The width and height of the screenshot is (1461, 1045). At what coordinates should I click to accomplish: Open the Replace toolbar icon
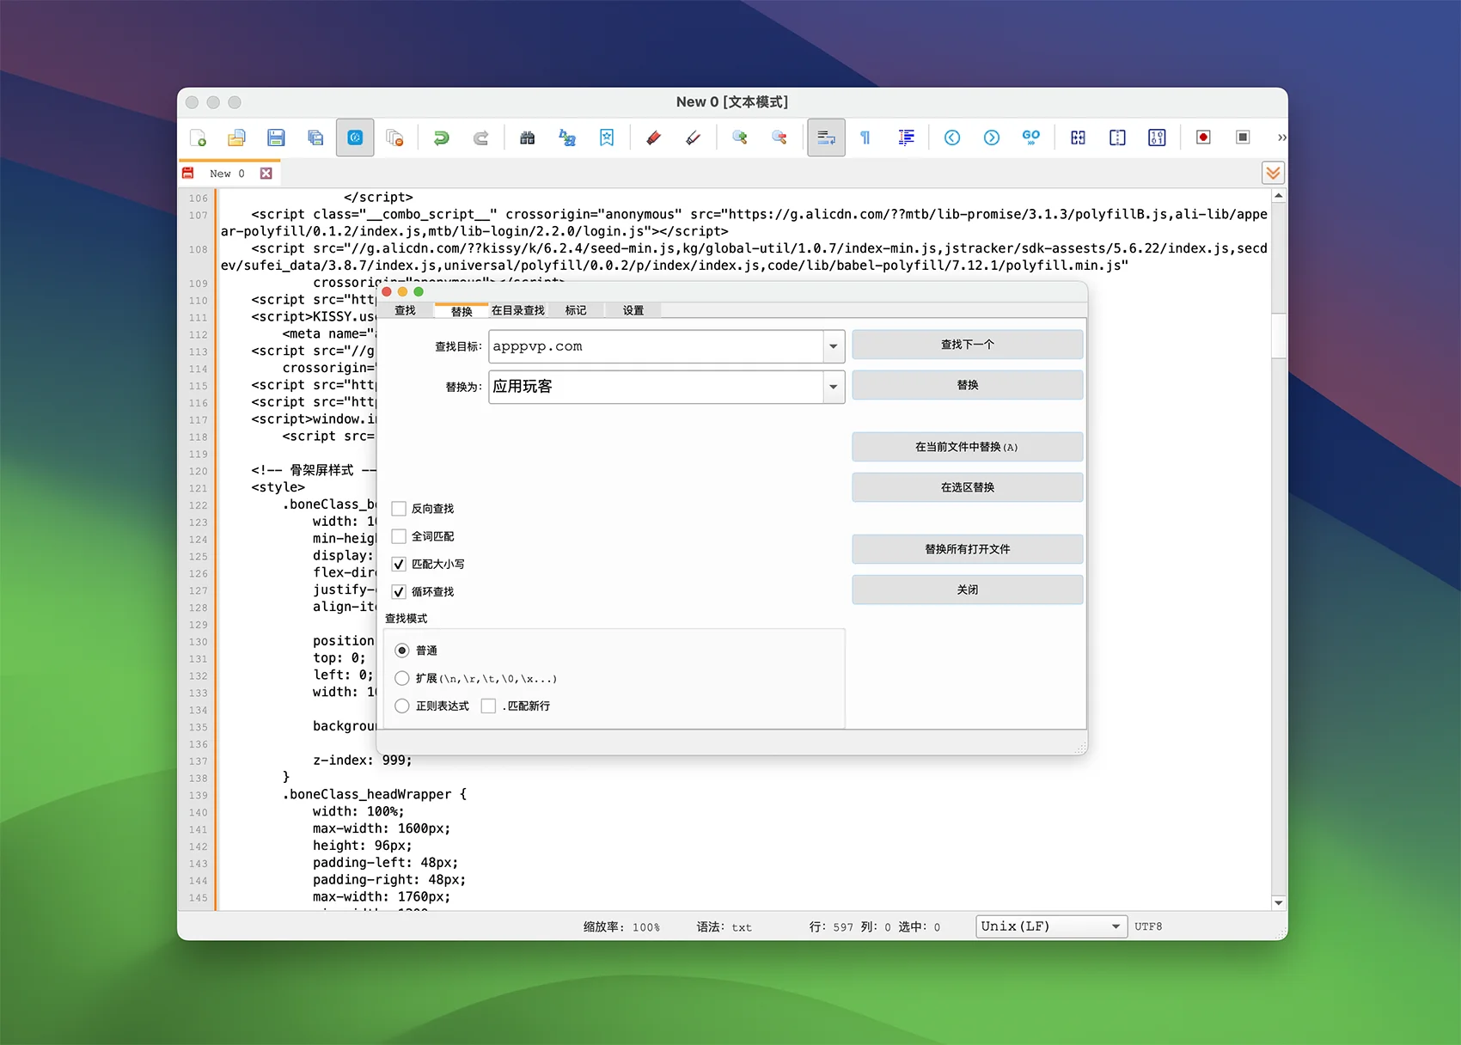click(x=567, y=137)
